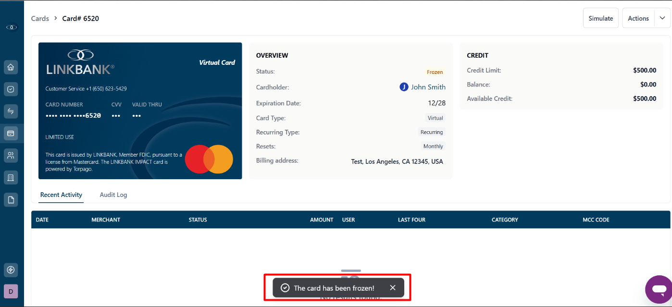The image size is (672, 307).
Task: Dismiss the card frozen notification
Action: (x=393, y=288)
